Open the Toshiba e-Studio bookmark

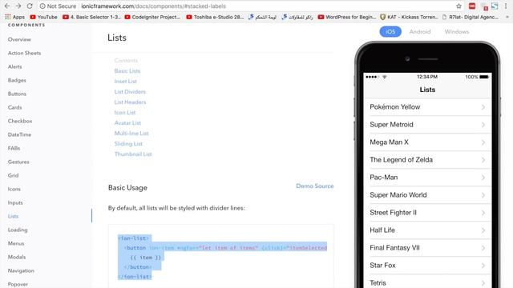(x=215, y=17)
